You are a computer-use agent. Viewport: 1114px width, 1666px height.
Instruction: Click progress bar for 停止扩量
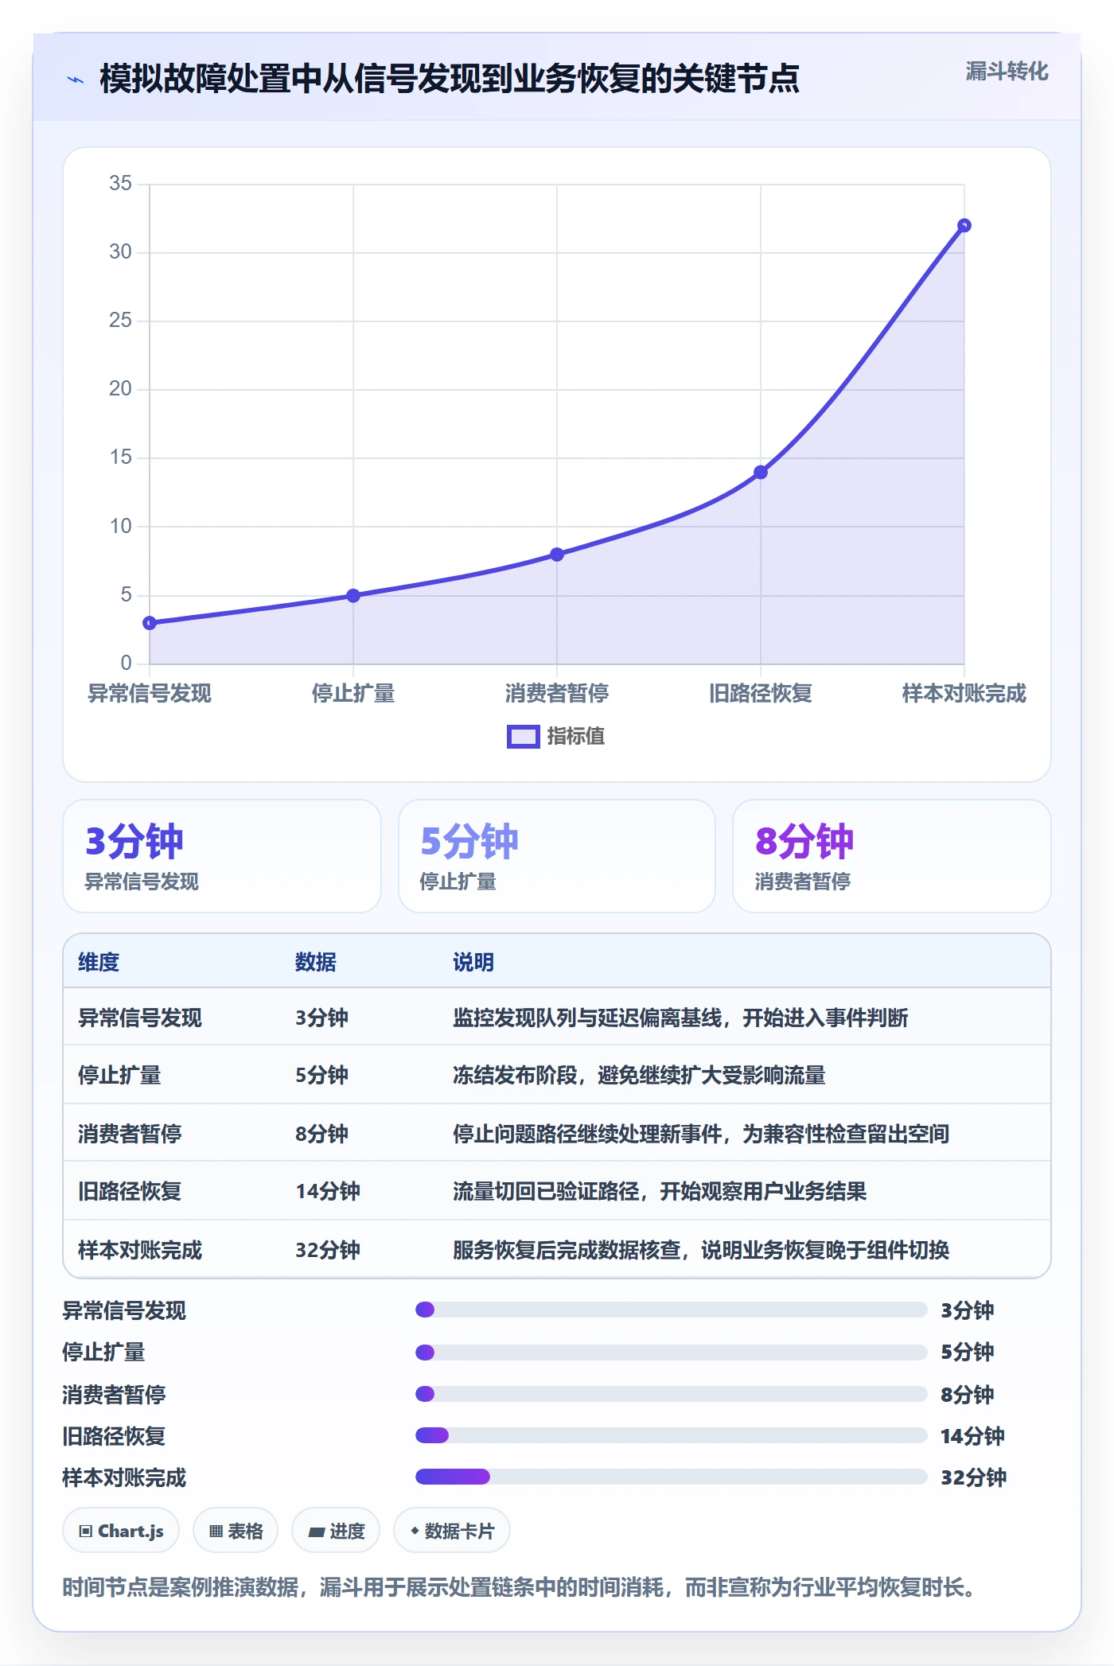672,1352
